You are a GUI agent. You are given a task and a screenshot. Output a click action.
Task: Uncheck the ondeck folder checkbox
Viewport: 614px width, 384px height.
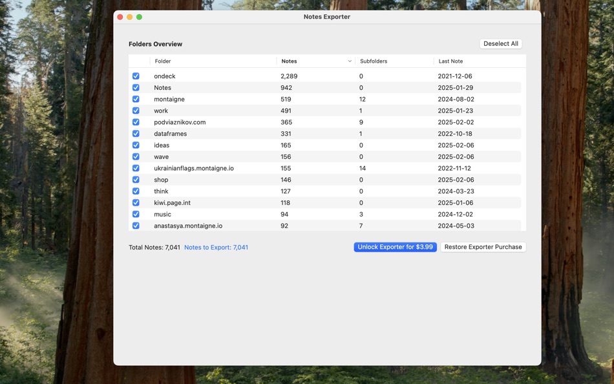click(136, 76)
